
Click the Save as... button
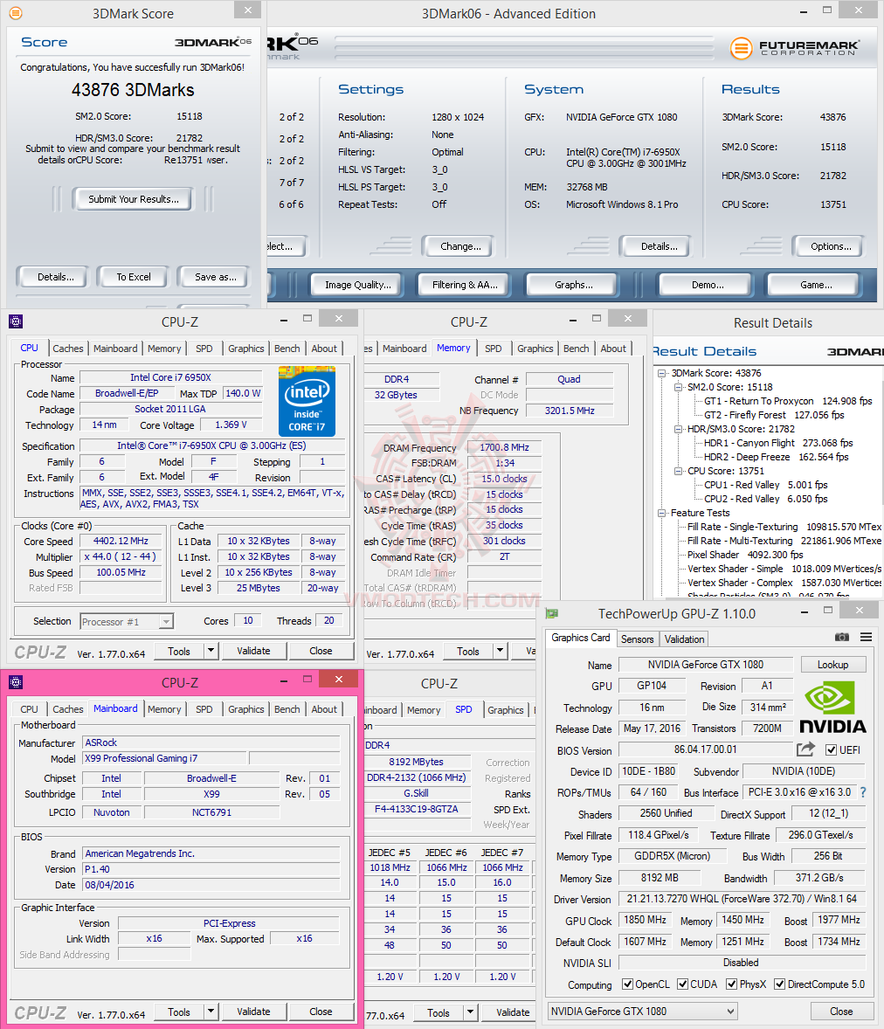click(x=215, y=277)
